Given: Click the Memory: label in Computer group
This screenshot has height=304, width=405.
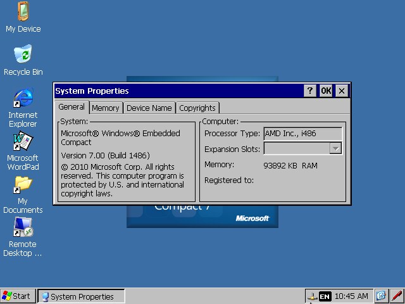Looking at the screenshot, I should [219, 165].
